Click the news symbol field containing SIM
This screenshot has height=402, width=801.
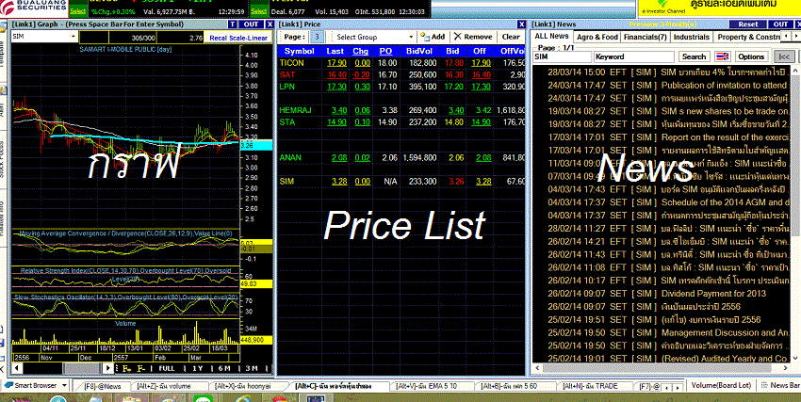562,56
